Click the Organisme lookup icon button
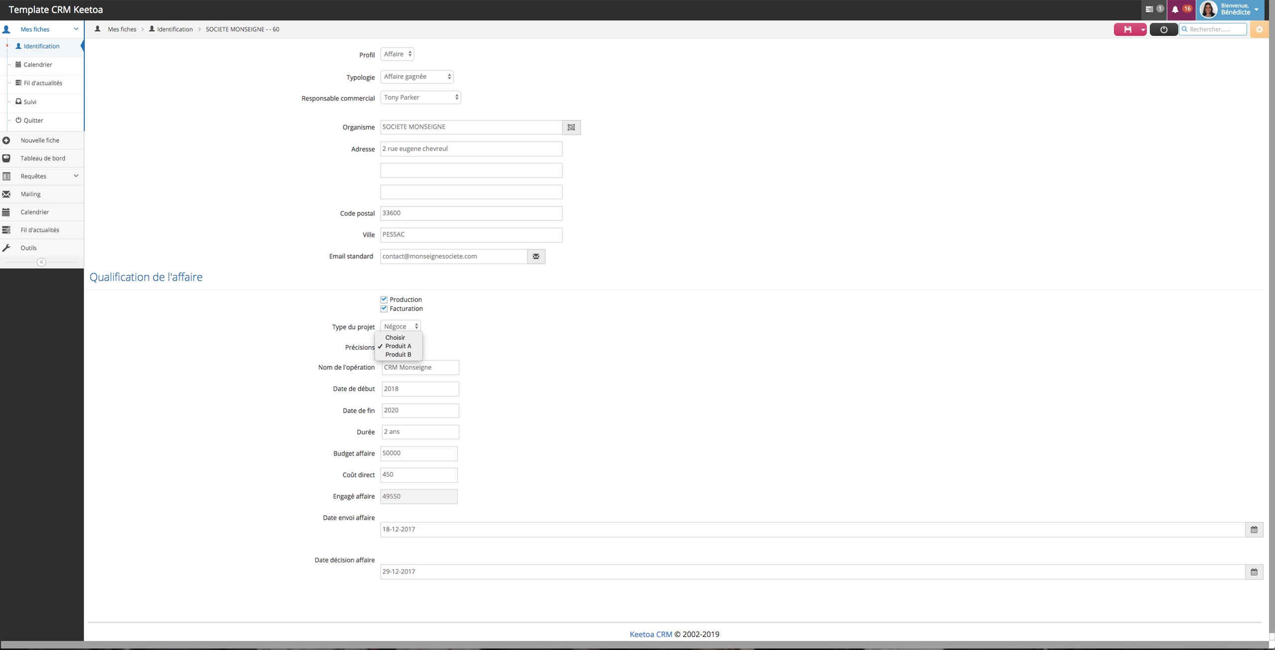 (571, 127)
